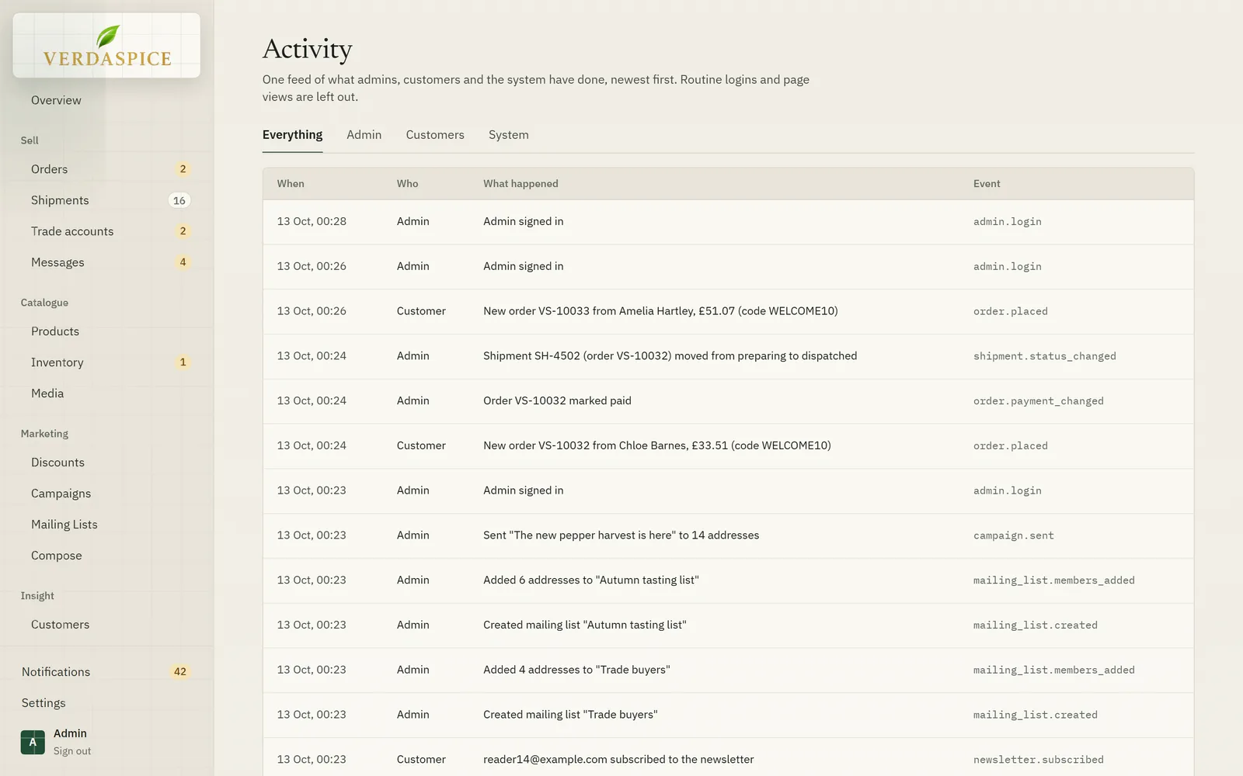Click the When column header
This screenshot has height=776, width=1243.
[x=291, y=184]
